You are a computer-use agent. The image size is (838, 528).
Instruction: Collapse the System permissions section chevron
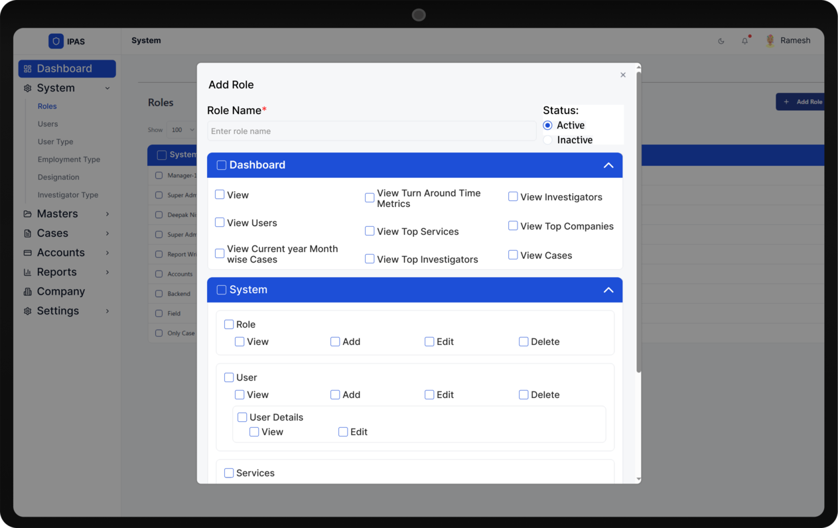pos(608,290)
